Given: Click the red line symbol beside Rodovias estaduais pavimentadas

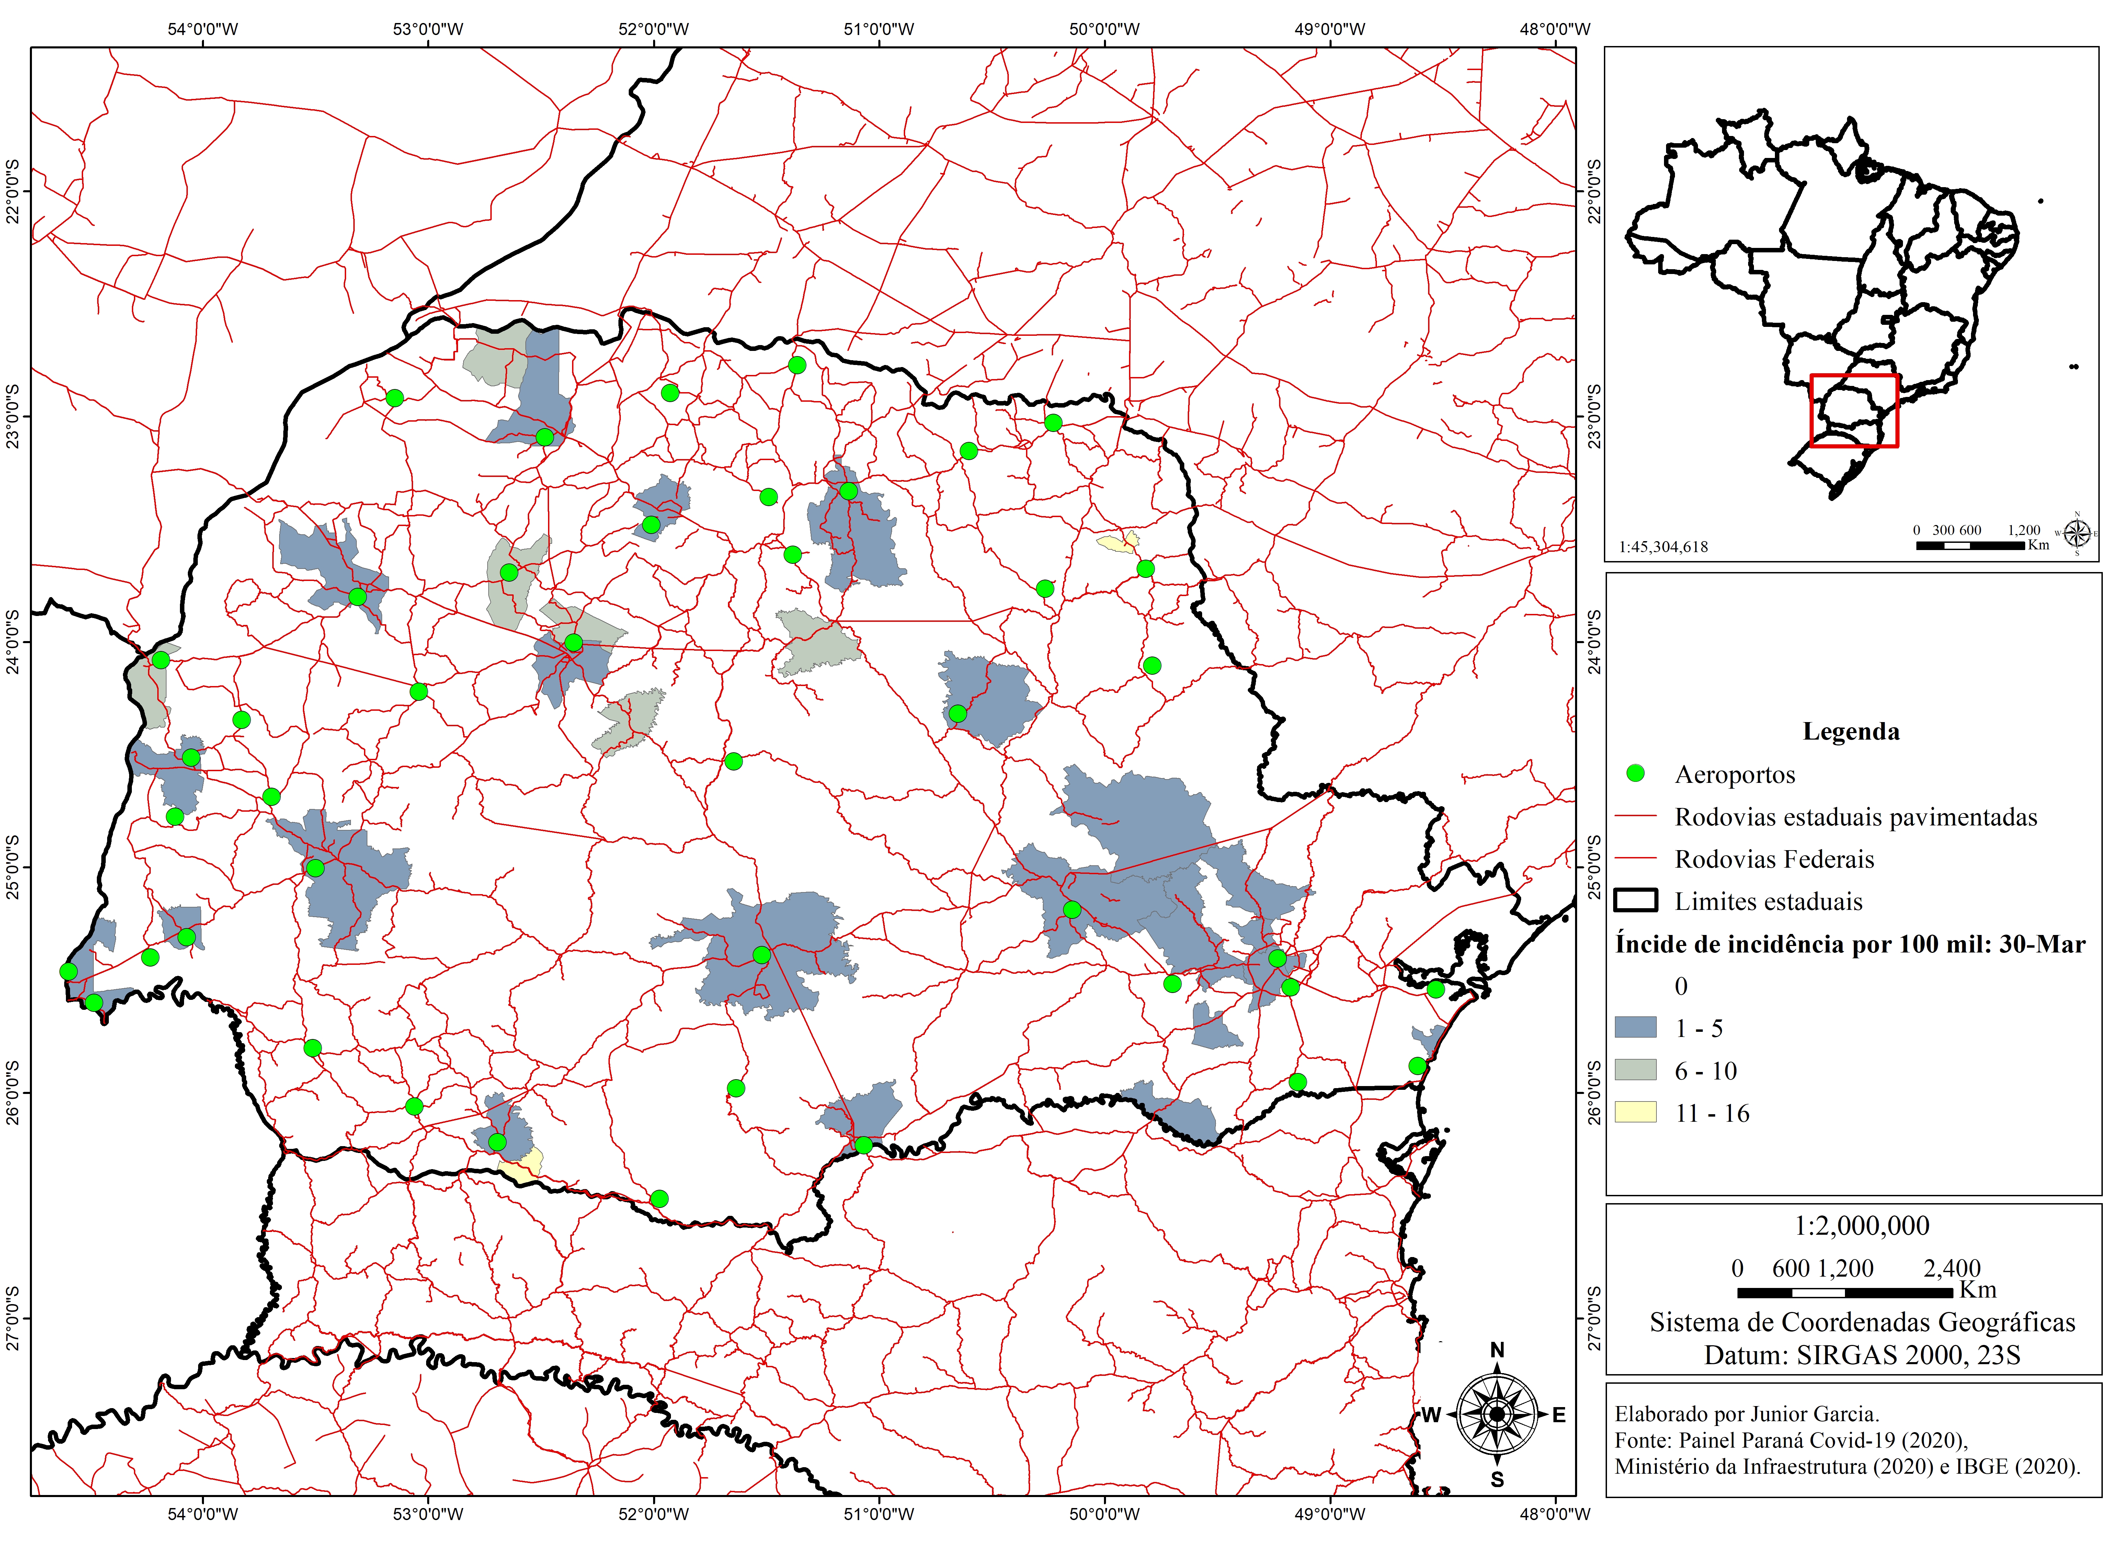Looking at the screenshot, I should 1635,816.
